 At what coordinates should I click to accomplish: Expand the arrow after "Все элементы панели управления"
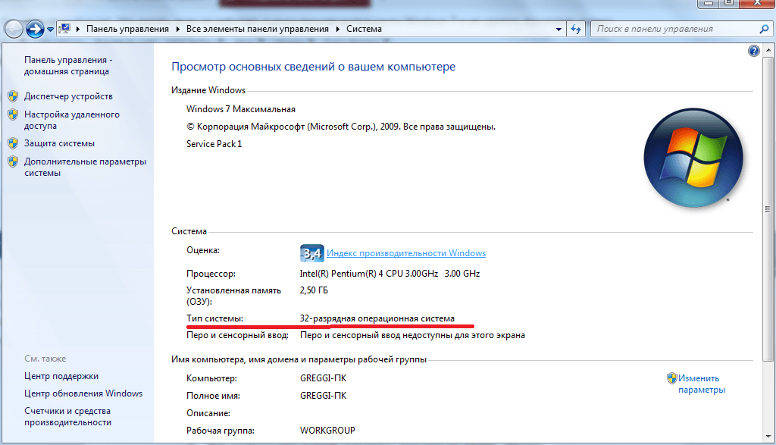[x=337, y=30]
